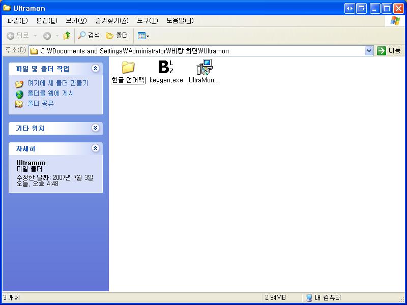Select the UltraMon installer icon
This screenshot has height=305, width=407.
coord(205,67)
